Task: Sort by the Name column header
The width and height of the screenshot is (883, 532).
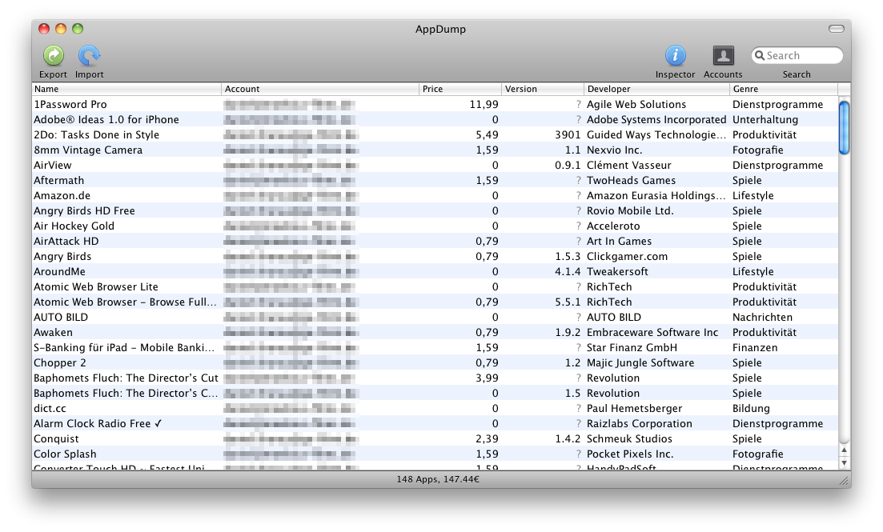Action: point(126,89)
